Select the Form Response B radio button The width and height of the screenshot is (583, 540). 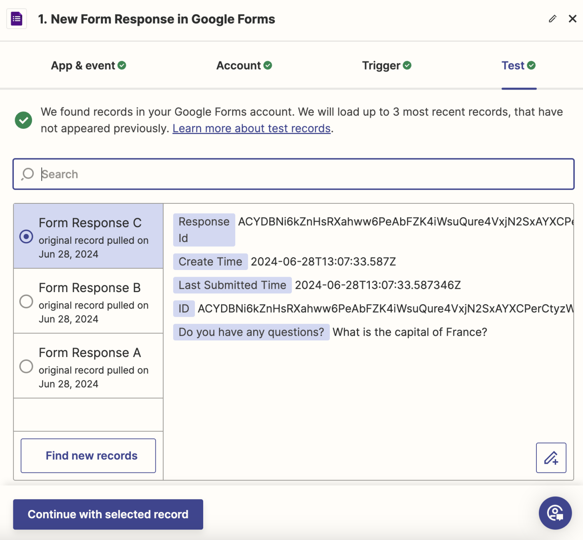(x=26, y=301)
